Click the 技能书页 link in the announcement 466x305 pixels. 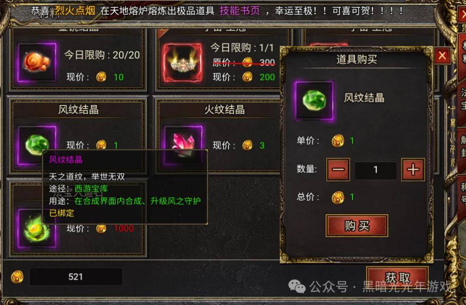pos(239,11)
